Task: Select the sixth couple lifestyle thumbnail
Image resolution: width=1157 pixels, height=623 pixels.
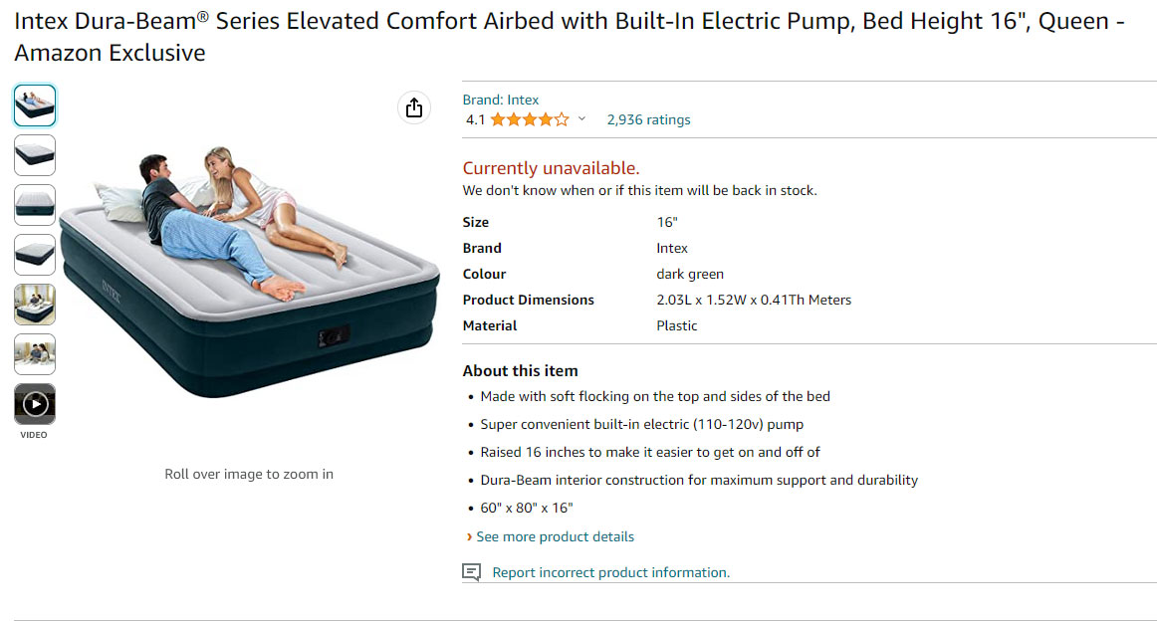Action: [x=35, y=354]
